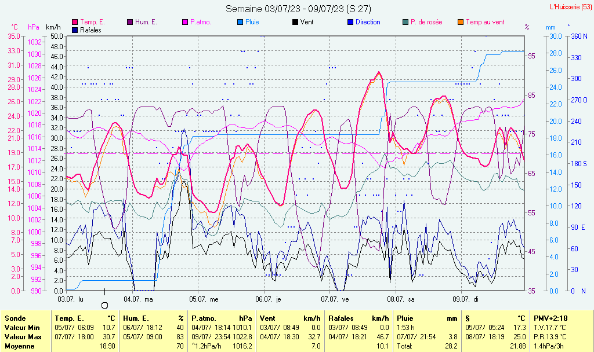
Task: Click the 'mm' rain axis unit label
Action: pos(550,28)
